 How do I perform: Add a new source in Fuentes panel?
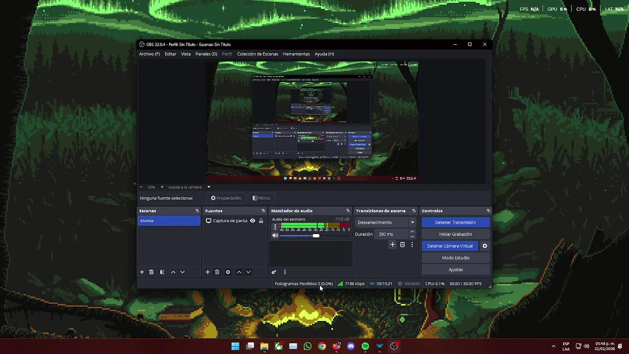click(207, 272)
